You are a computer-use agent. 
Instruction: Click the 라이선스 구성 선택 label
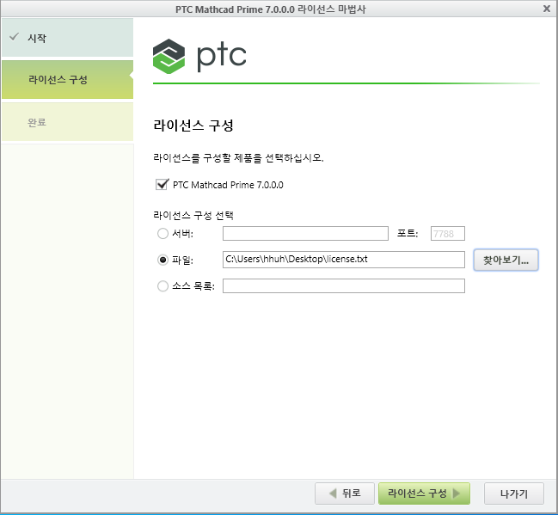pos(193,215)
